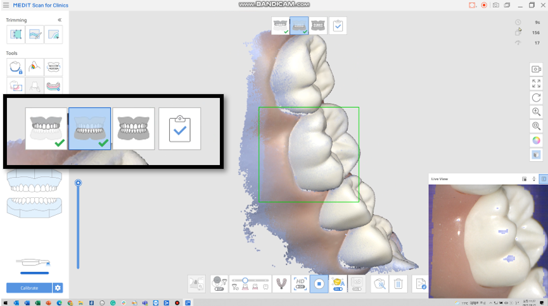
Task: Click the scanner handpiece image
Action: (34, 262)
